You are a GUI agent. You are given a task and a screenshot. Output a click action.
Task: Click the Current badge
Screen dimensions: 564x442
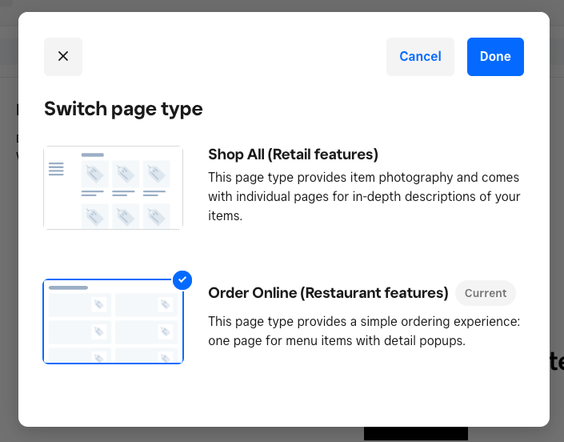tap(486, 293)
